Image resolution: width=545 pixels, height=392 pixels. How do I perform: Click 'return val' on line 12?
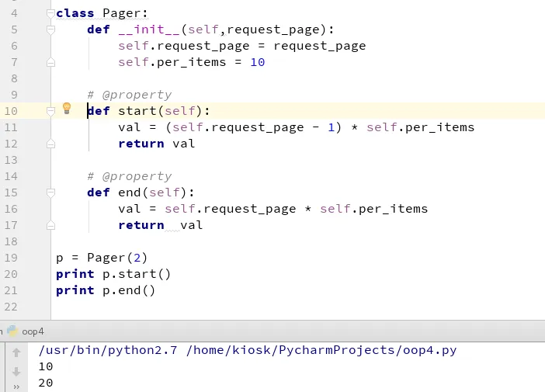(156, 144)
